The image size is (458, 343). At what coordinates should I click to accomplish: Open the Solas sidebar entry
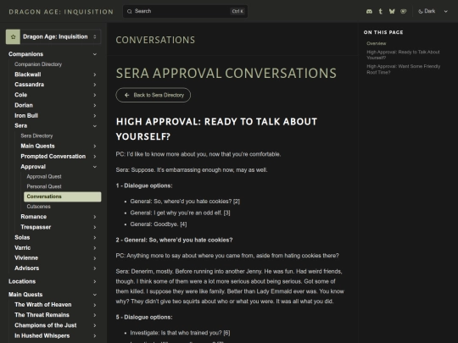(22, 237)
